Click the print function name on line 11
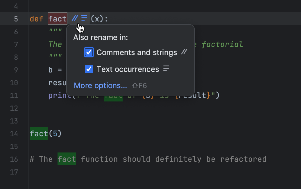The height and width of the screenshot is (189, 301). (58, 95)
